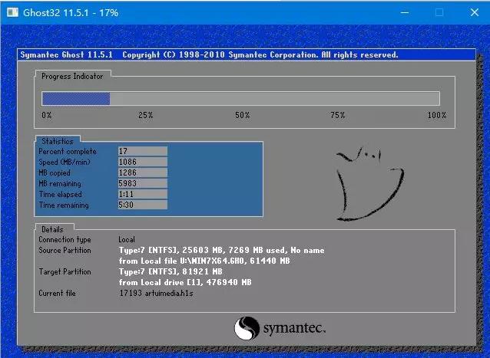Click the maximize button of Ghost32 window
This screenshot has width=490, height=358.
tap(439, 13)
